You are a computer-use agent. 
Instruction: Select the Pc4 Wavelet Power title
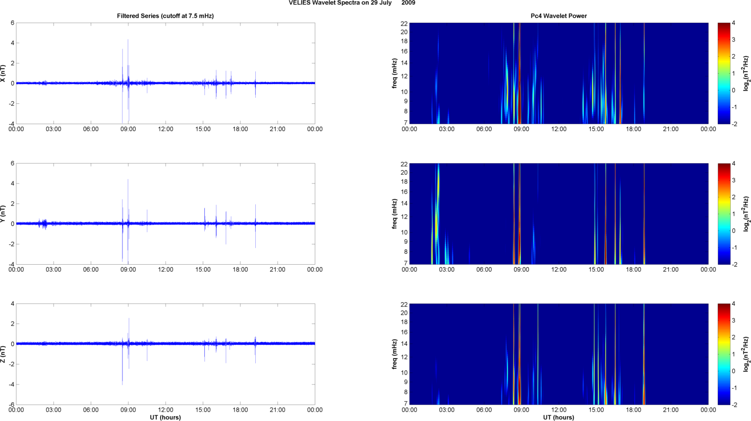pos(558,16)
